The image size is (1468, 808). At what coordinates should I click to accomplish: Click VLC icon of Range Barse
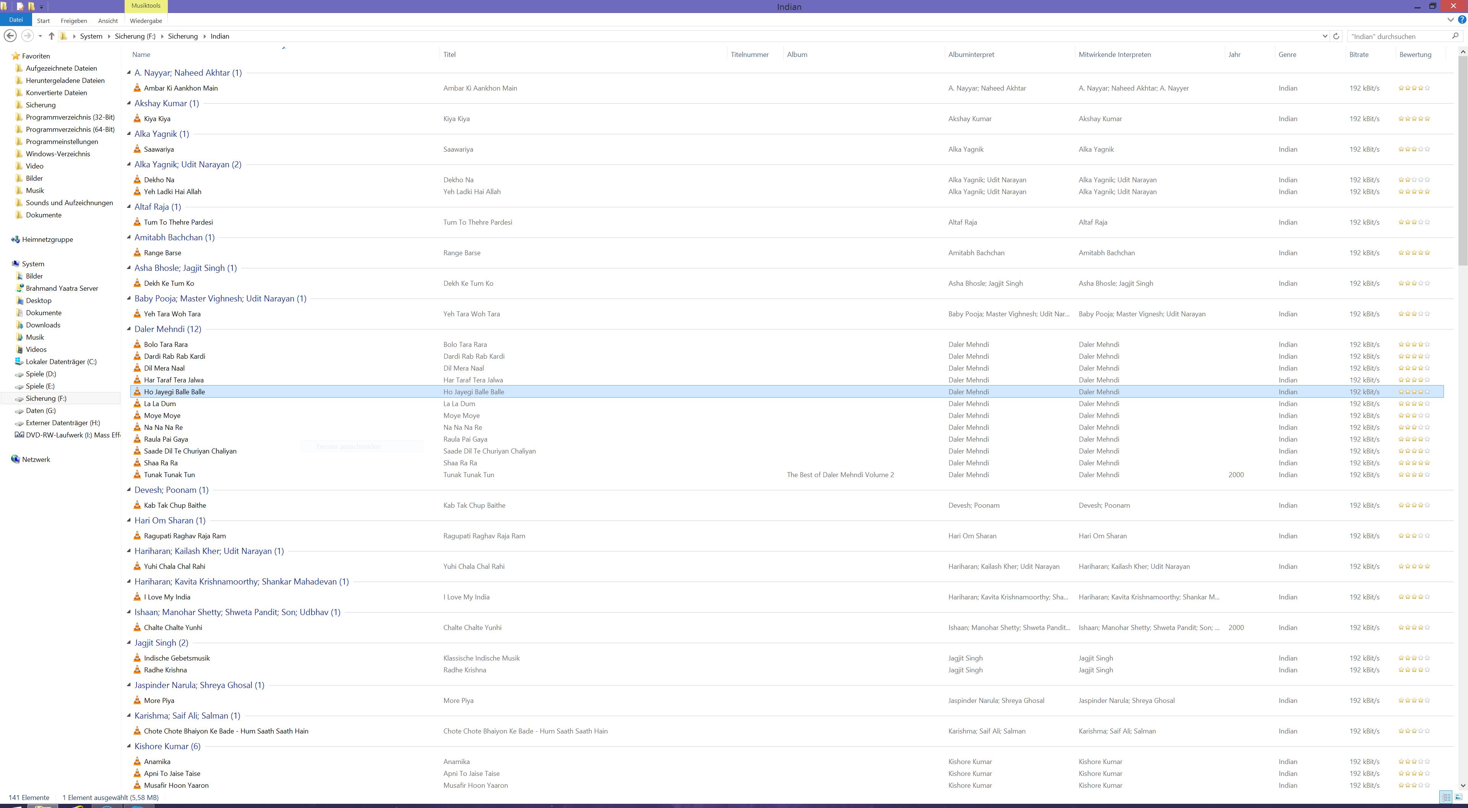tap(137, 252)
